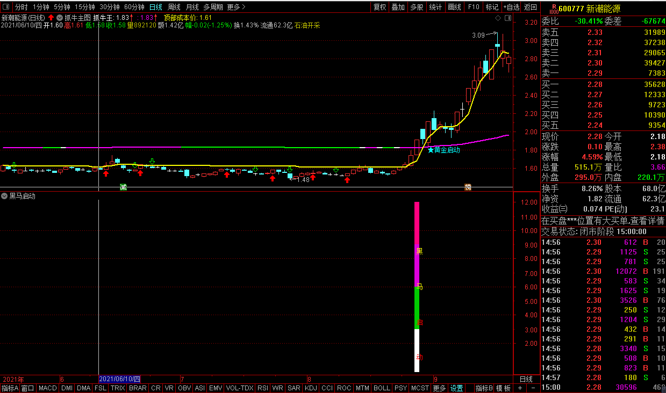Open the 统计 statistics
This screenshot has height=393, width=666.
tap(435, 7)
